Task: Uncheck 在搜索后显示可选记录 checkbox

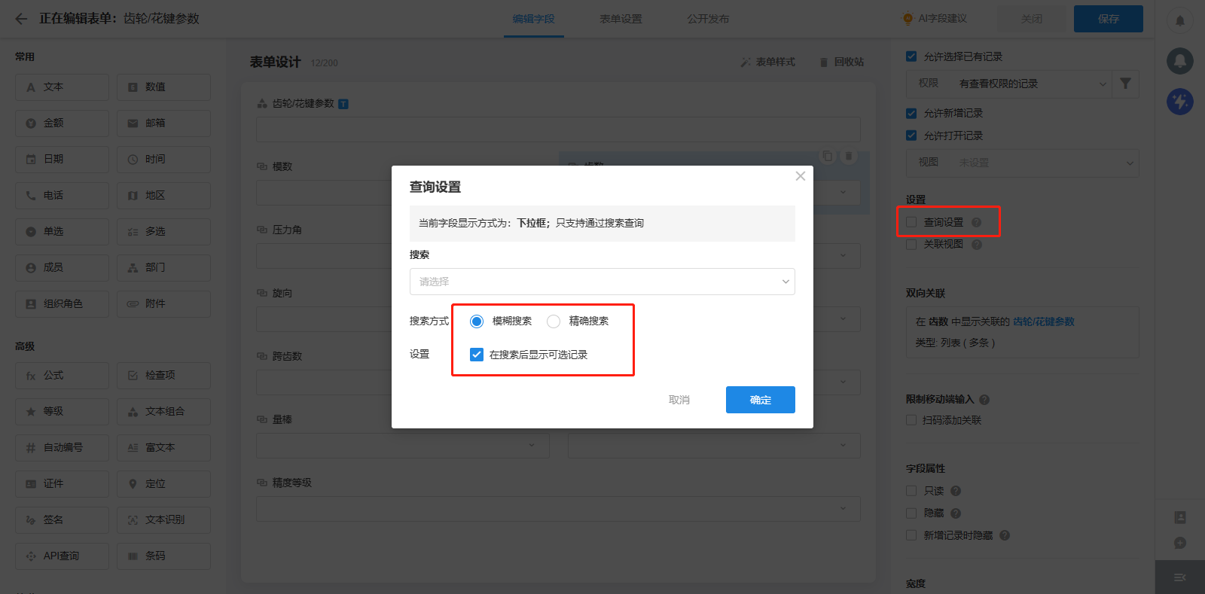Action: click(x=477, y=355)
